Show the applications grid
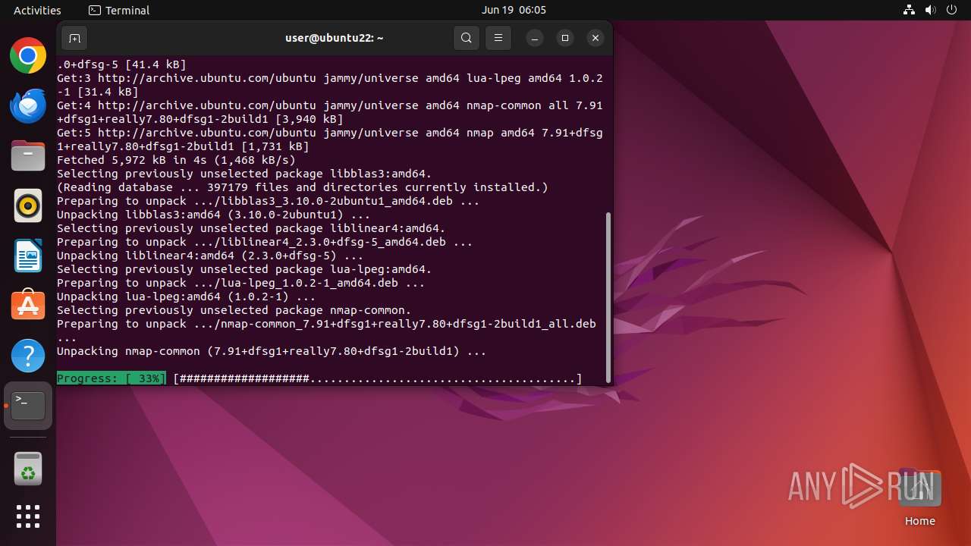Image resolution: width=971 pixels, height=546 pixels. [x=28, y=516]
